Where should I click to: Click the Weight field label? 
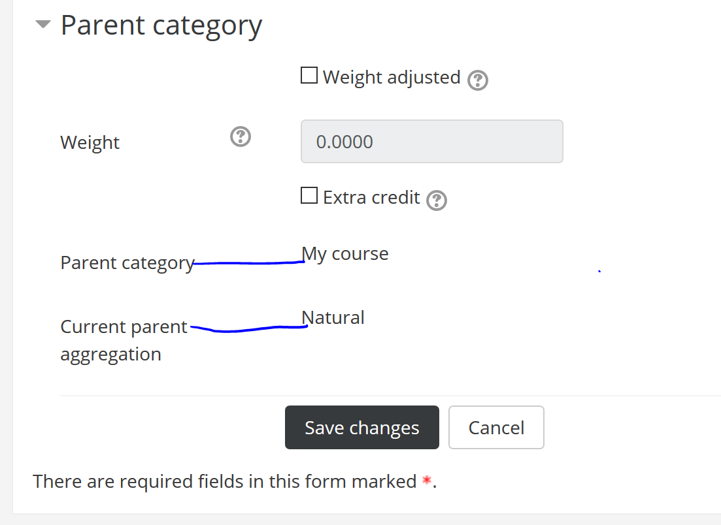pos(90,142)
